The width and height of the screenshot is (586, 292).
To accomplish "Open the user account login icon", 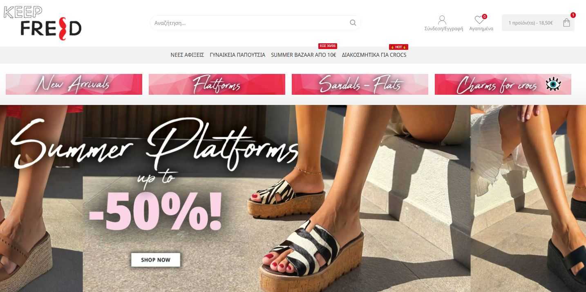I will [442, 20].
